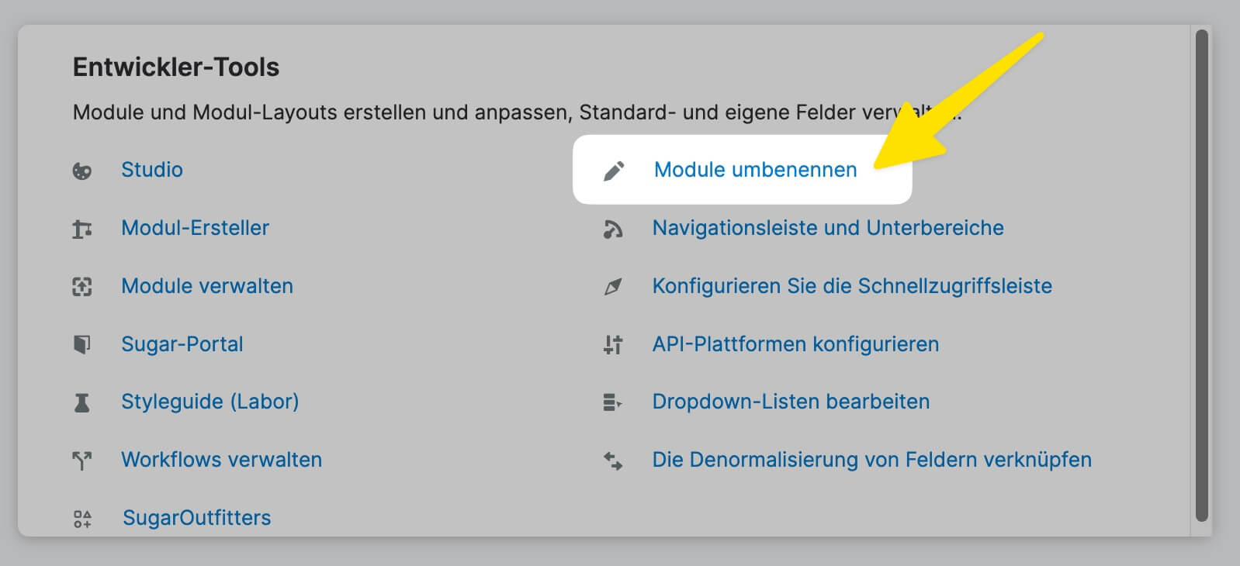Click the pencil icon beside Module umbenennen
The width and height of the screenshot is (1240, 566).
[x=614, y=171]
